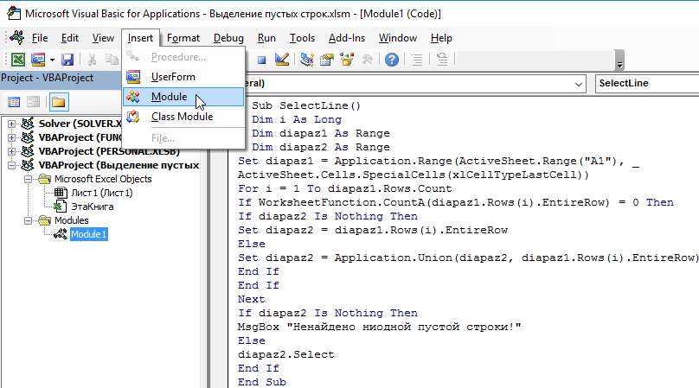Image resolution: width=699 pixels, height=388 pixels.
Task: Click the Toolbox toolbar icon
Action: tap(368, 60)
